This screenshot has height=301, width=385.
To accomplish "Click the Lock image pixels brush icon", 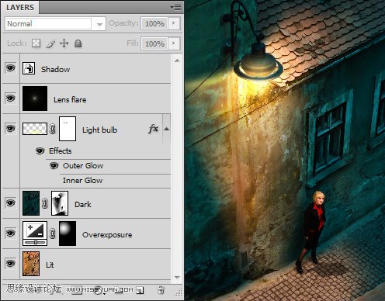I will [50, 43].
